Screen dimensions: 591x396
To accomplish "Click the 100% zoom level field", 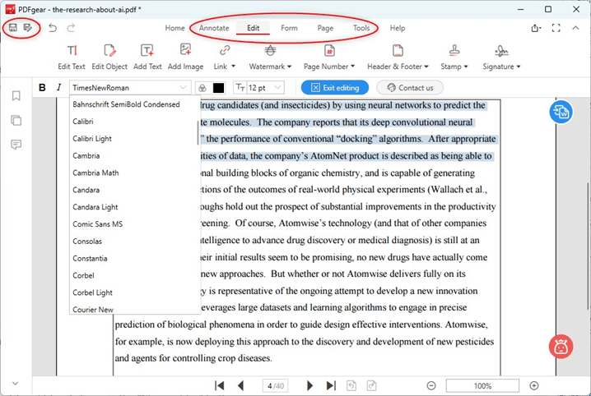I will click(482, 386).
